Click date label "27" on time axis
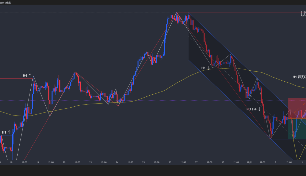The height and width of the screenshot is (176, 306). [196, 162]
